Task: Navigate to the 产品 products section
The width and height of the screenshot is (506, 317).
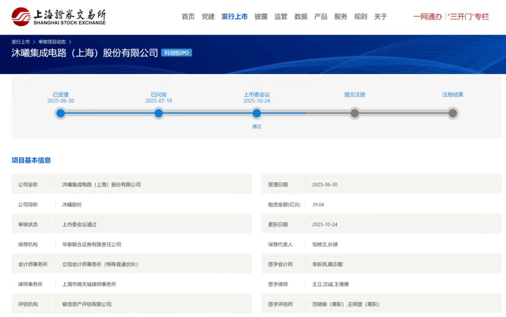Action: click(320, 16)
